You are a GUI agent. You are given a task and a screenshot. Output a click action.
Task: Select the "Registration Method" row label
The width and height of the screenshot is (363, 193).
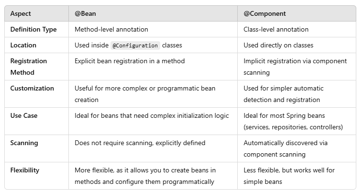(29, 67)
